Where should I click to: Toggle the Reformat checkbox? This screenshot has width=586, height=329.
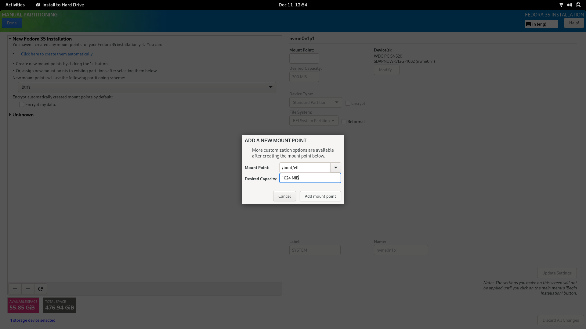(x=344, y=122)
